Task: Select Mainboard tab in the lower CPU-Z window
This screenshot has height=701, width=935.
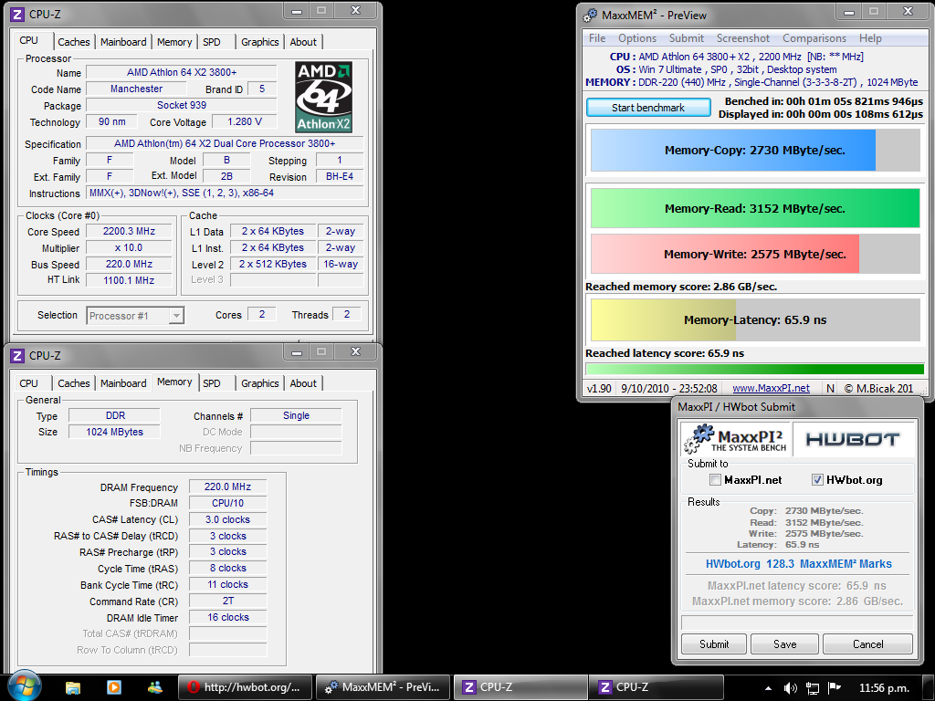Action: click(x=123, y=383)
